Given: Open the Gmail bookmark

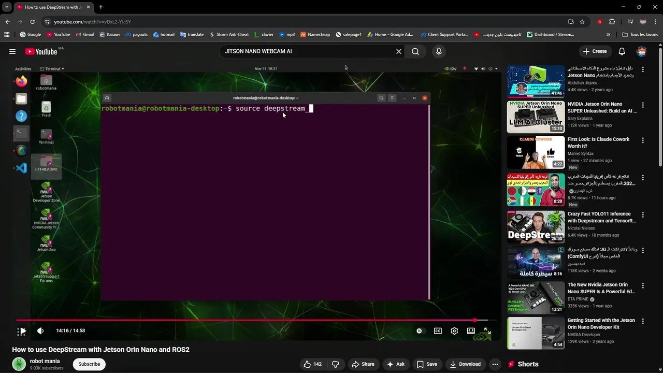Looking at the screenshot, I should pos(85,35).
